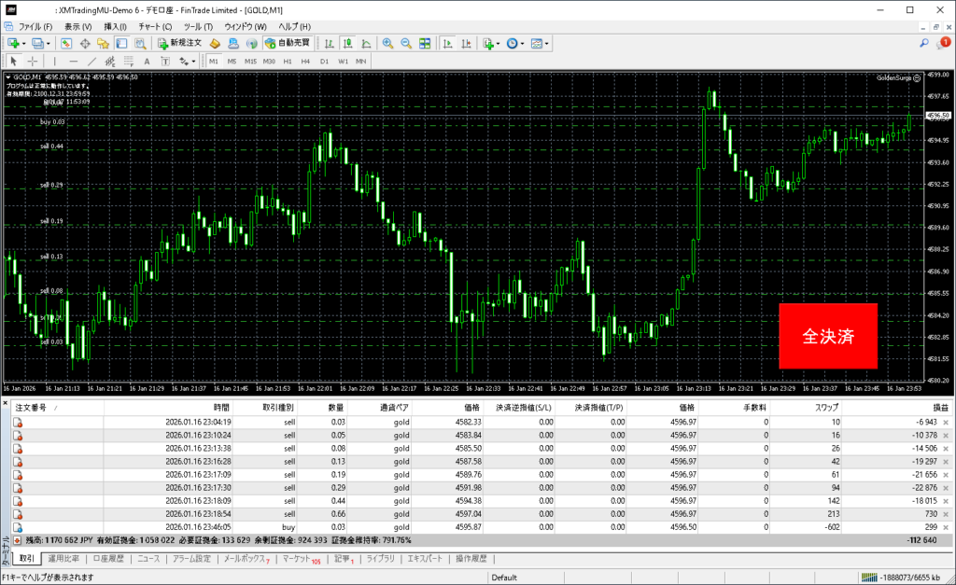Screen dimensions: 956x585
Task: Click the tile windows icon
Action: (x=425, y=43)
